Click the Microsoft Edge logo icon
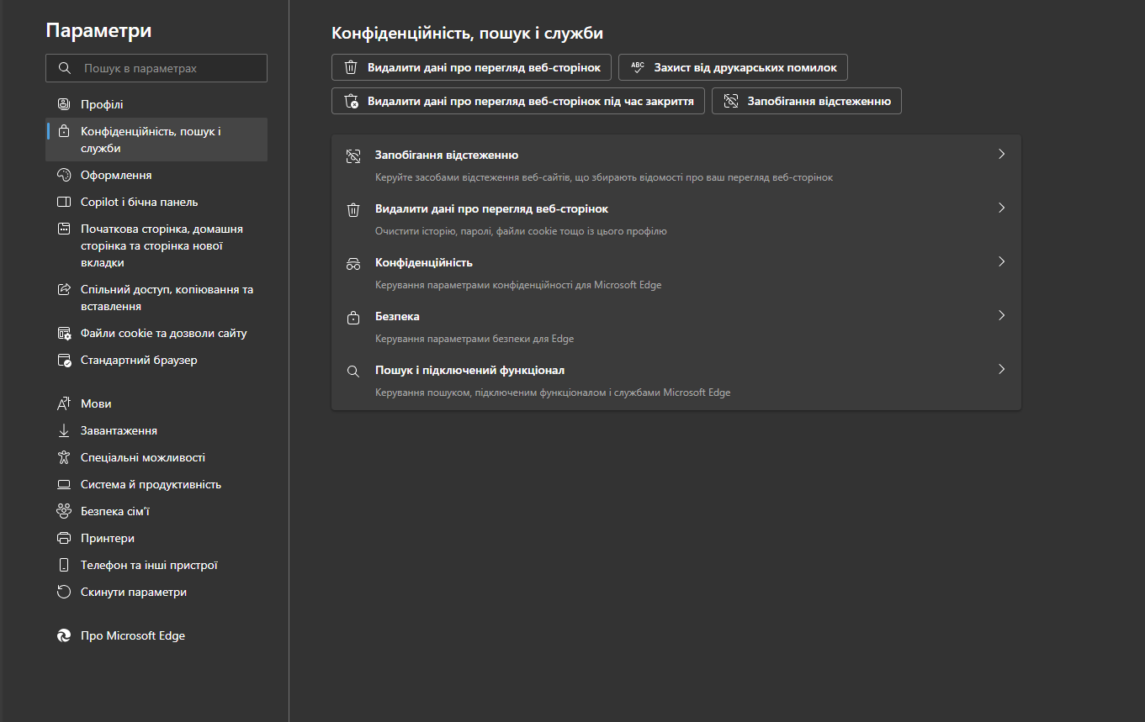The image size is (1145, 722). [64, 635]
